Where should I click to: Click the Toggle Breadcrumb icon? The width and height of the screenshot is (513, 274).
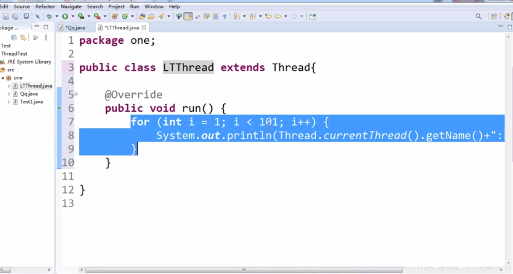coord(179,16)
